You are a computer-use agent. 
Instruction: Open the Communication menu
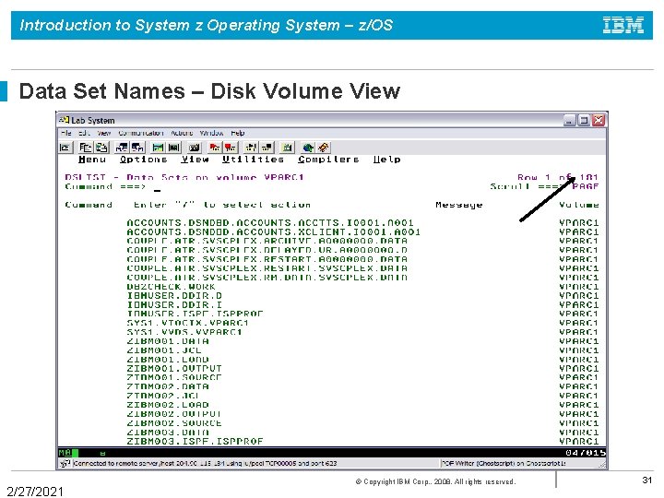[x=140, y=133]
